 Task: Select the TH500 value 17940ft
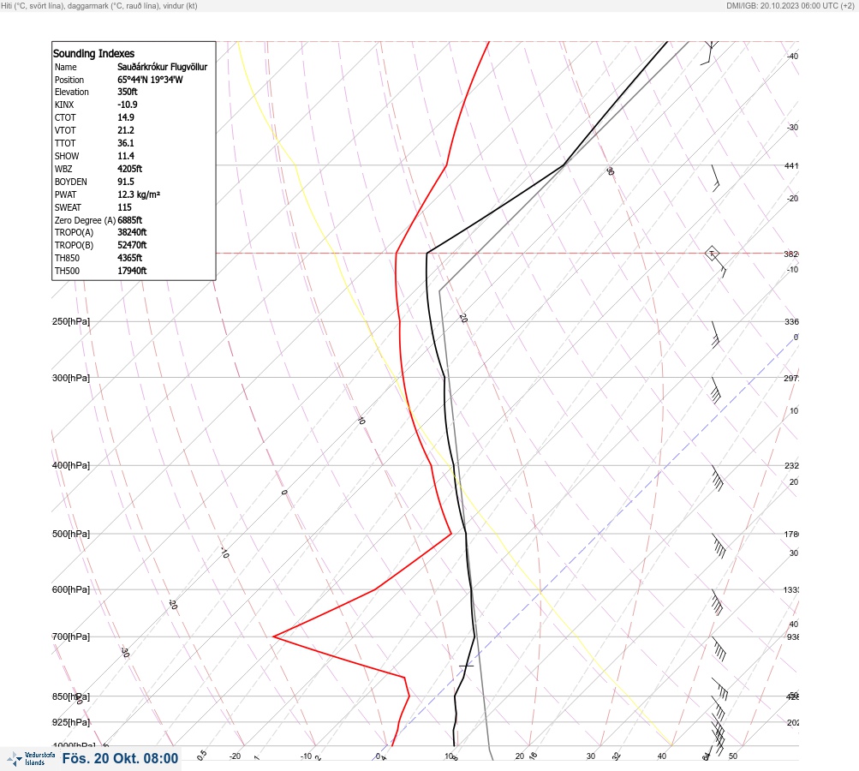click(132, 271)
